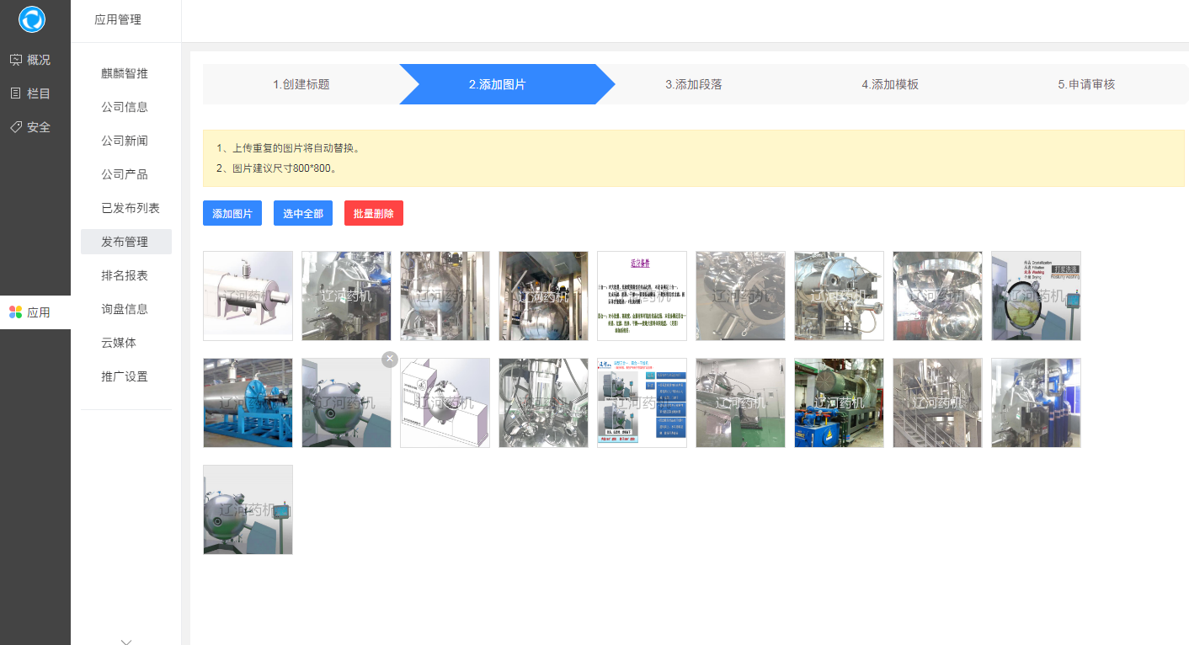Select the second thumbnail in the first row

point(346,296)
